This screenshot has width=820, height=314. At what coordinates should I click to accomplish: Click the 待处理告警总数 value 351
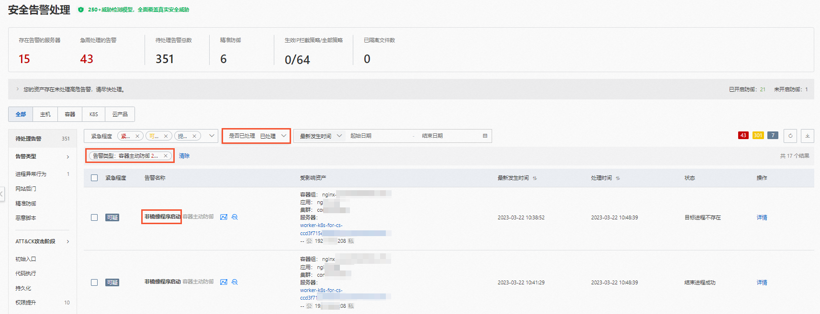coord(165,59)
